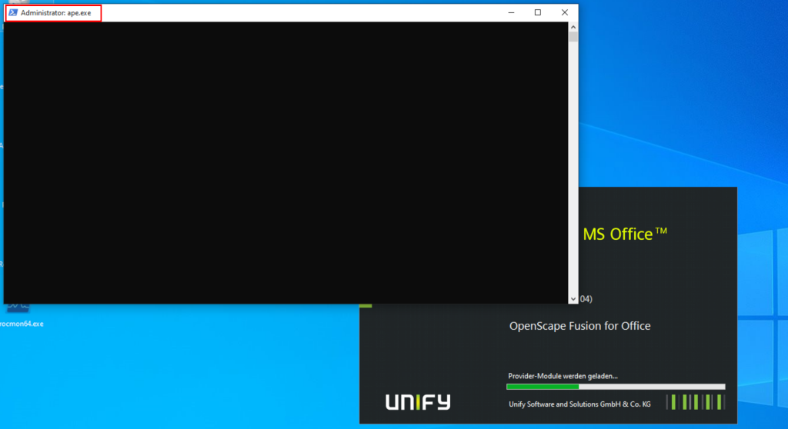Click the "OpenScape Fusion for Office" heading
This screenshot has height=429, width=788.
579,326
